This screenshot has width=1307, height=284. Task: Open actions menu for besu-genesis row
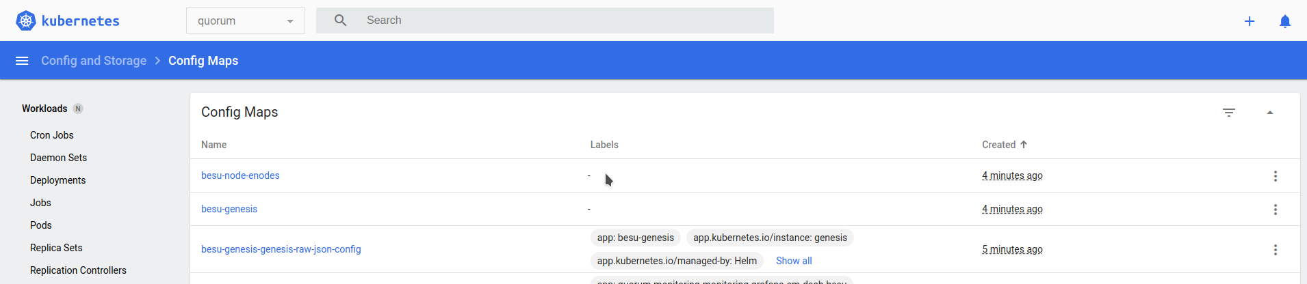1276,210
